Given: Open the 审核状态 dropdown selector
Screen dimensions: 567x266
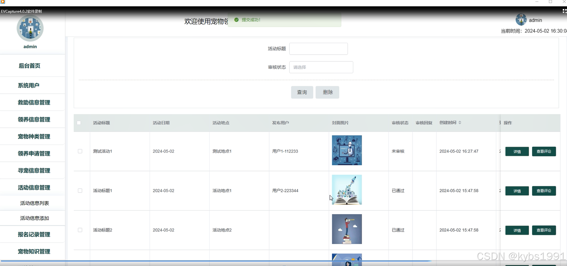Looking at the screenshot, I should [x=321, y=67].
